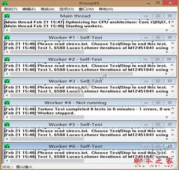
Task: Click scroll-right arrow in Main thread window
Action: [x=167, y=30]
